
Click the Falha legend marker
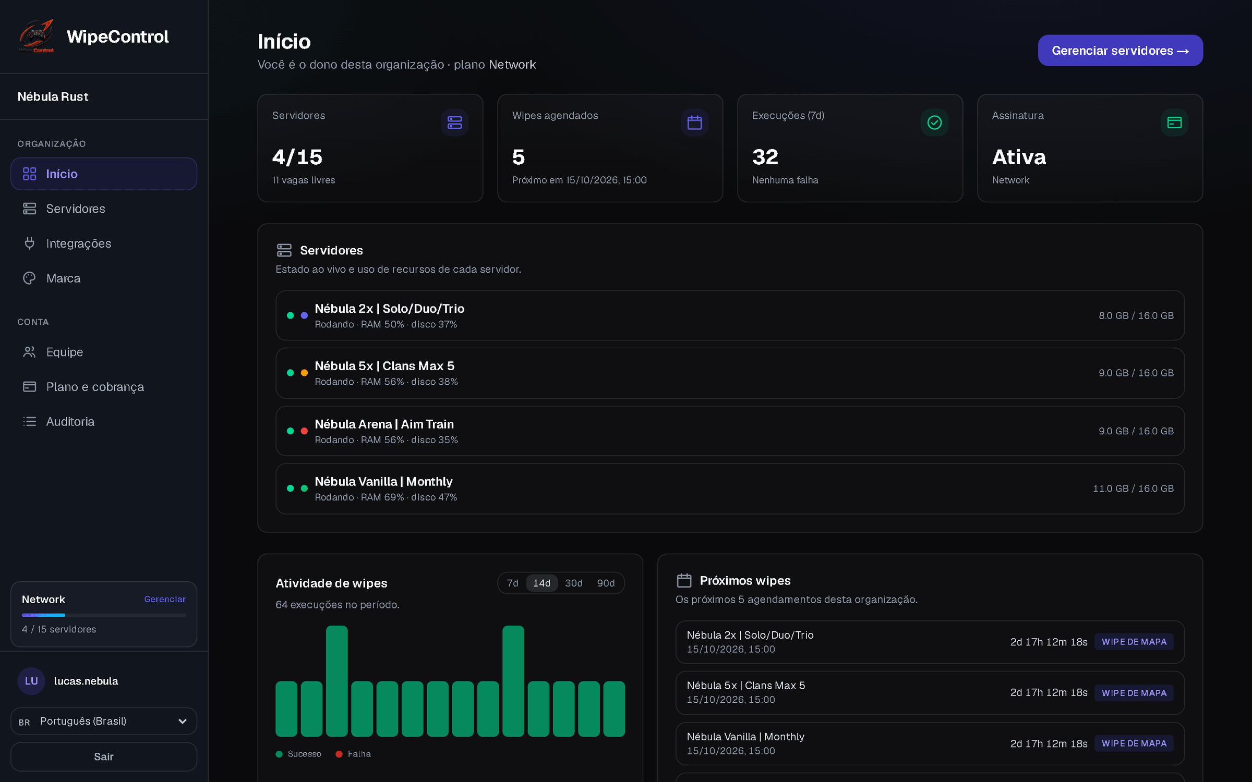click(x=339, y=754)
